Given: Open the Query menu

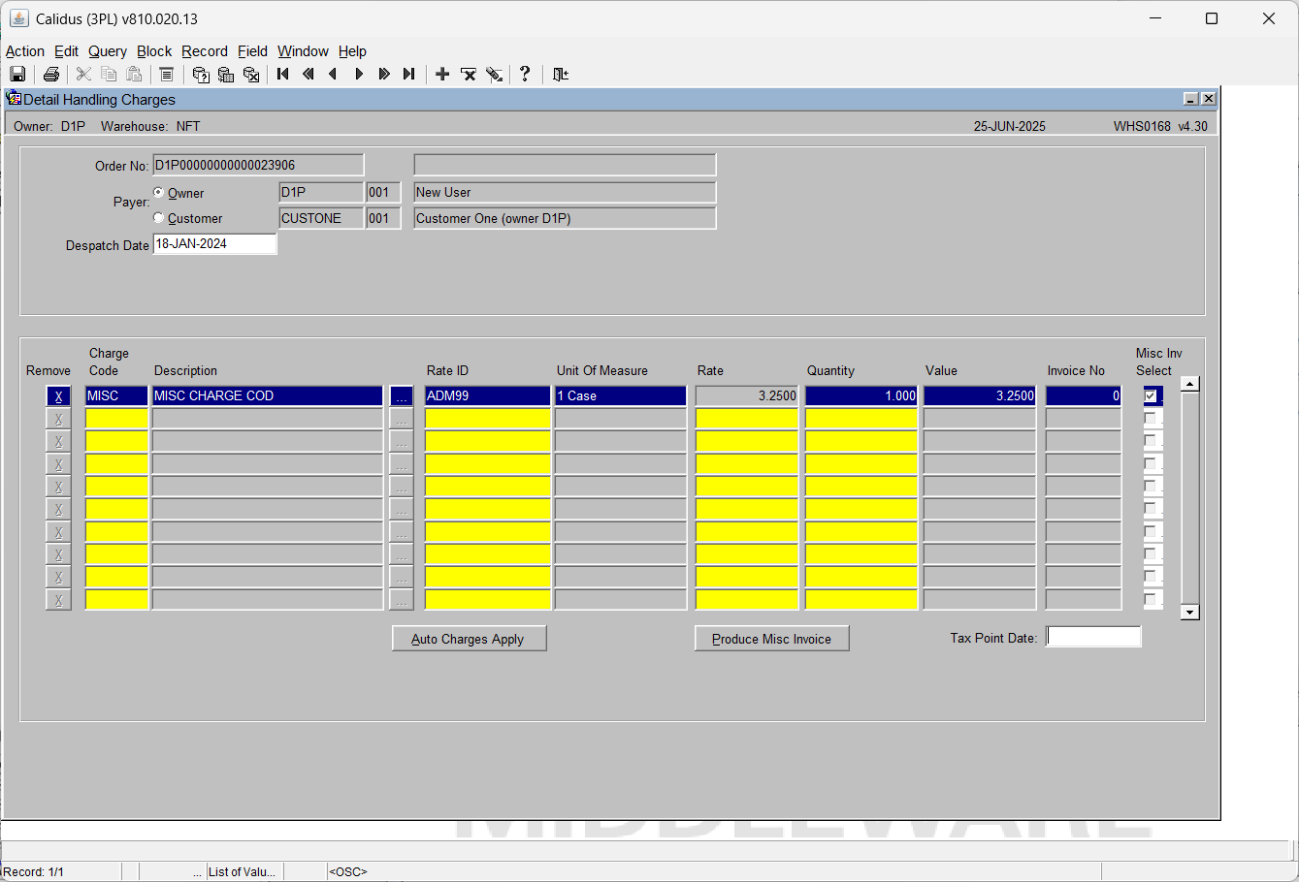Looking at the screenshot, I should point(108,51).
